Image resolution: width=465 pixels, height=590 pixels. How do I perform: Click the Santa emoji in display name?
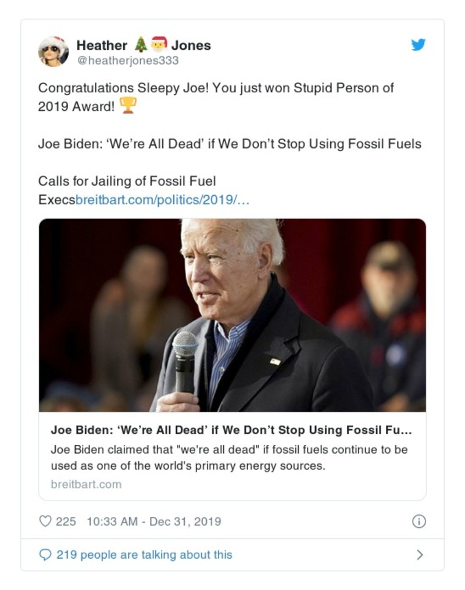(x=159, y=45)
